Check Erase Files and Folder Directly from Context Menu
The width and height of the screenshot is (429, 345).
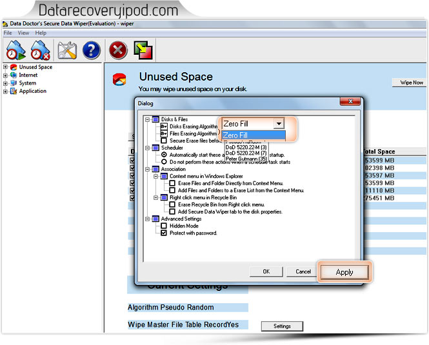pyautogui.click(x=172, y=183)
